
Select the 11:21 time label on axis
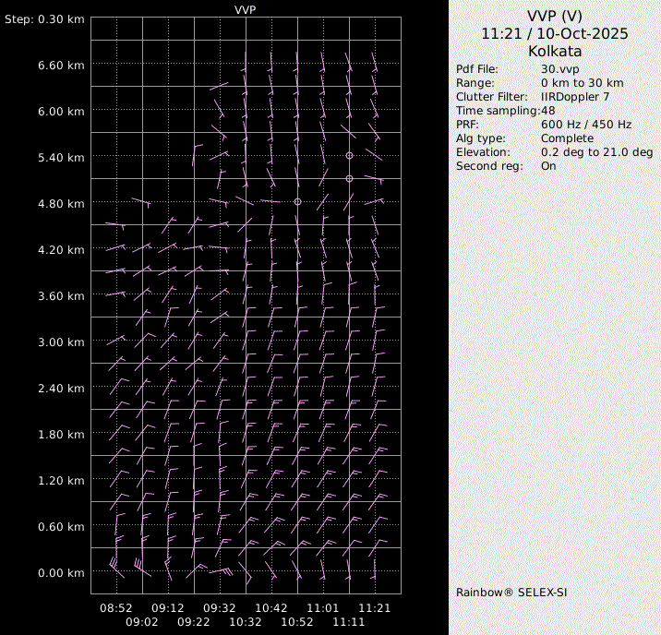coord(375,608)
